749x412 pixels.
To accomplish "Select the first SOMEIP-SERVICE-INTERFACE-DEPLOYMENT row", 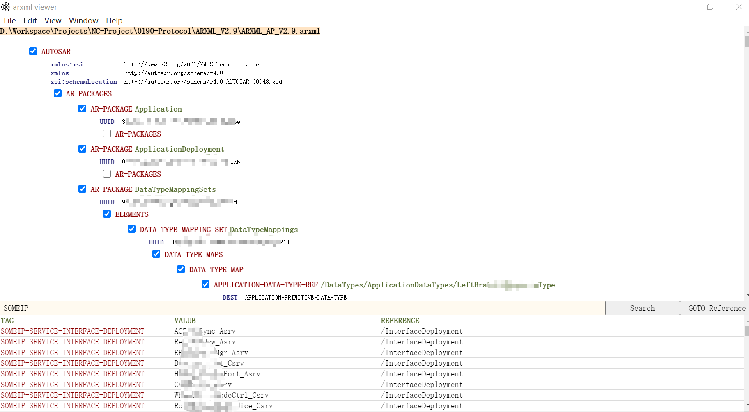I will pos(72,331).
